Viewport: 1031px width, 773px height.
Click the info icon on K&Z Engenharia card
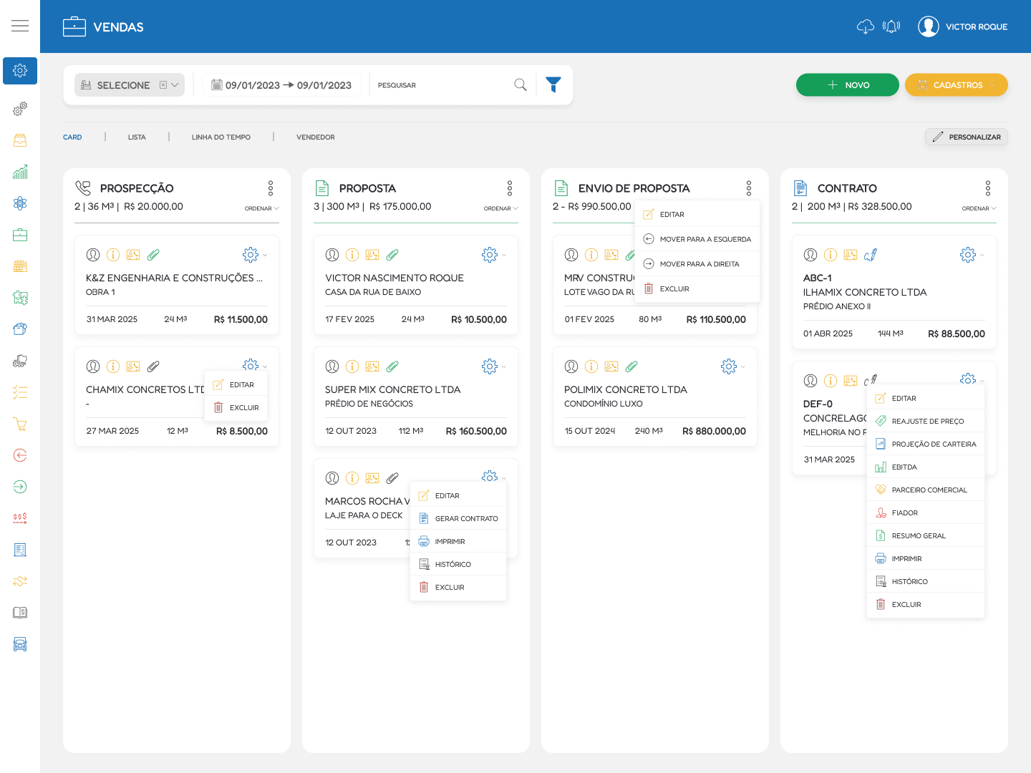pyautogui.click(x=113, y=255)
